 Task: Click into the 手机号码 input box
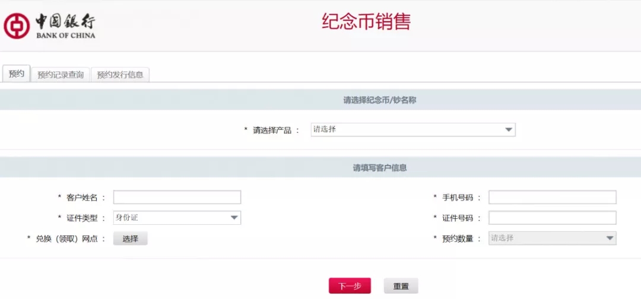pos(552,197)
